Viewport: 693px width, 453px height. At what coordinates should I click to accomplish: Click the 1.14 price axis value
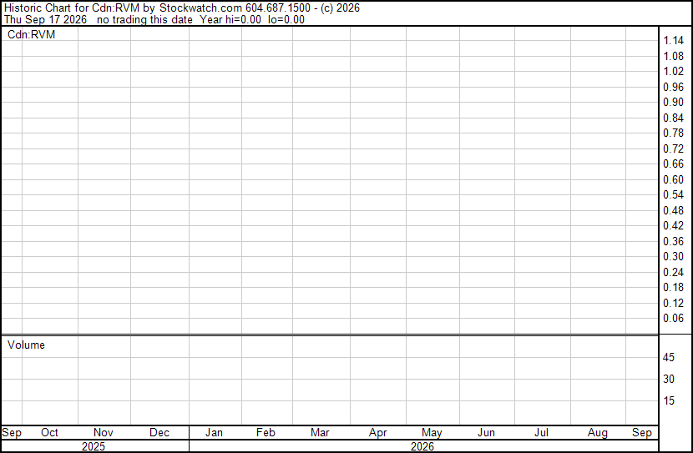(x=674, y=41)
